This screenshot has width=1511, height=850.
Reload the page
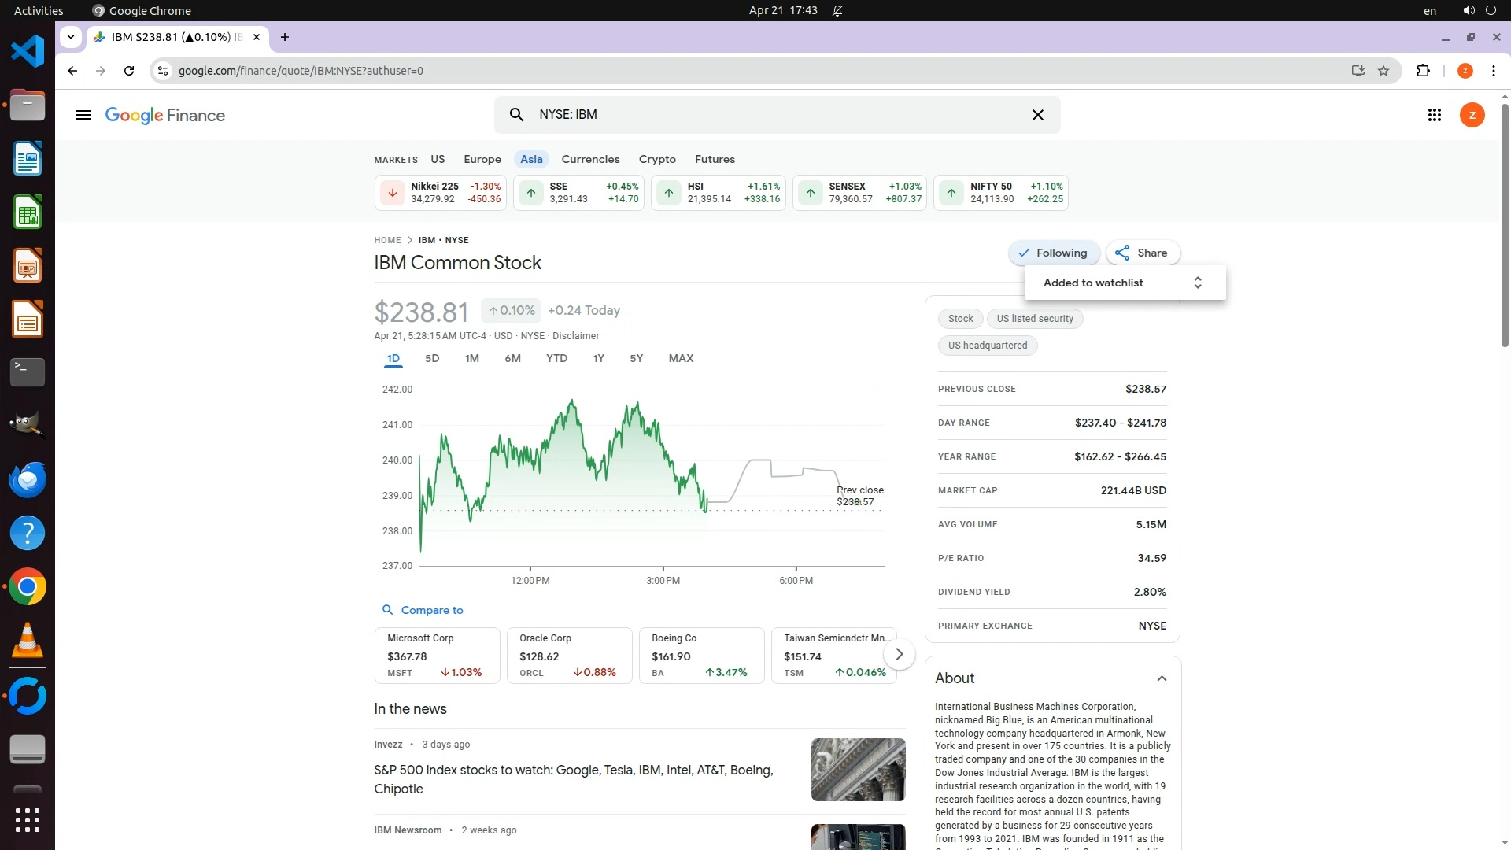click(x=129, y=71)
